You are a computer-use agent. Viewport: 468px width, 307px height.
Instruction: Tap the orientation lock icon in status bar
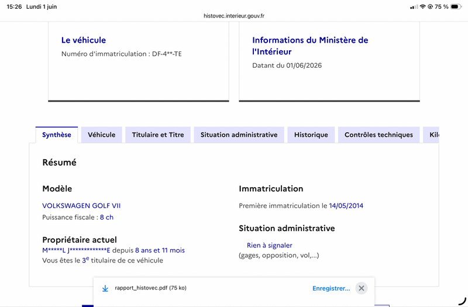pos(430,6)
